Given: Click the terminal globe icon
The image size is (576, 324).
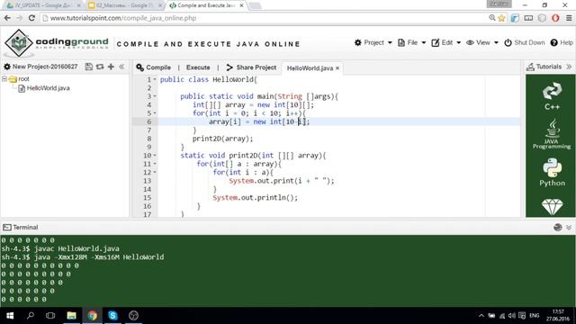Looking at the screenshot, I should (x=558, y=228).
